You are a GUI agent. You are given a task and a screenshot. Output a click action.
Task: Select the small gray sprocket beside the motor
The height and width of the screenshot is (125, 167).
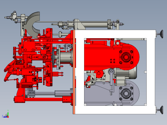coord(111,71)
